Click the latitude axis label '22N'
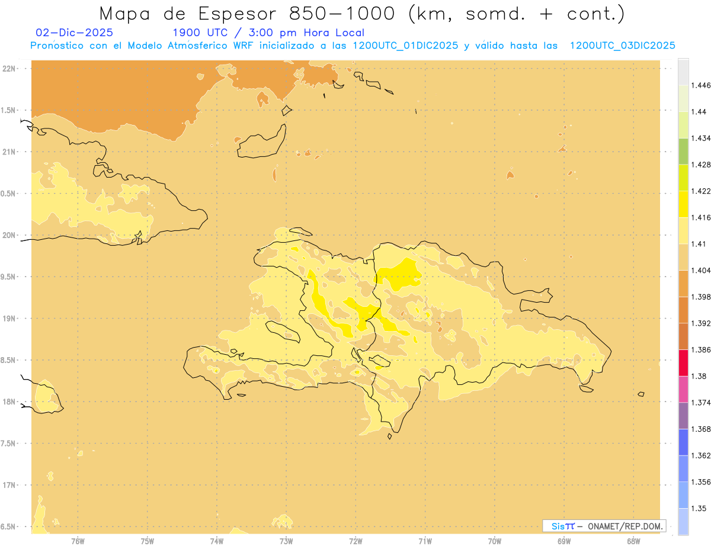The width and height of the screenshot is (711, 549). pyautogui.click(x=9, y=69)
